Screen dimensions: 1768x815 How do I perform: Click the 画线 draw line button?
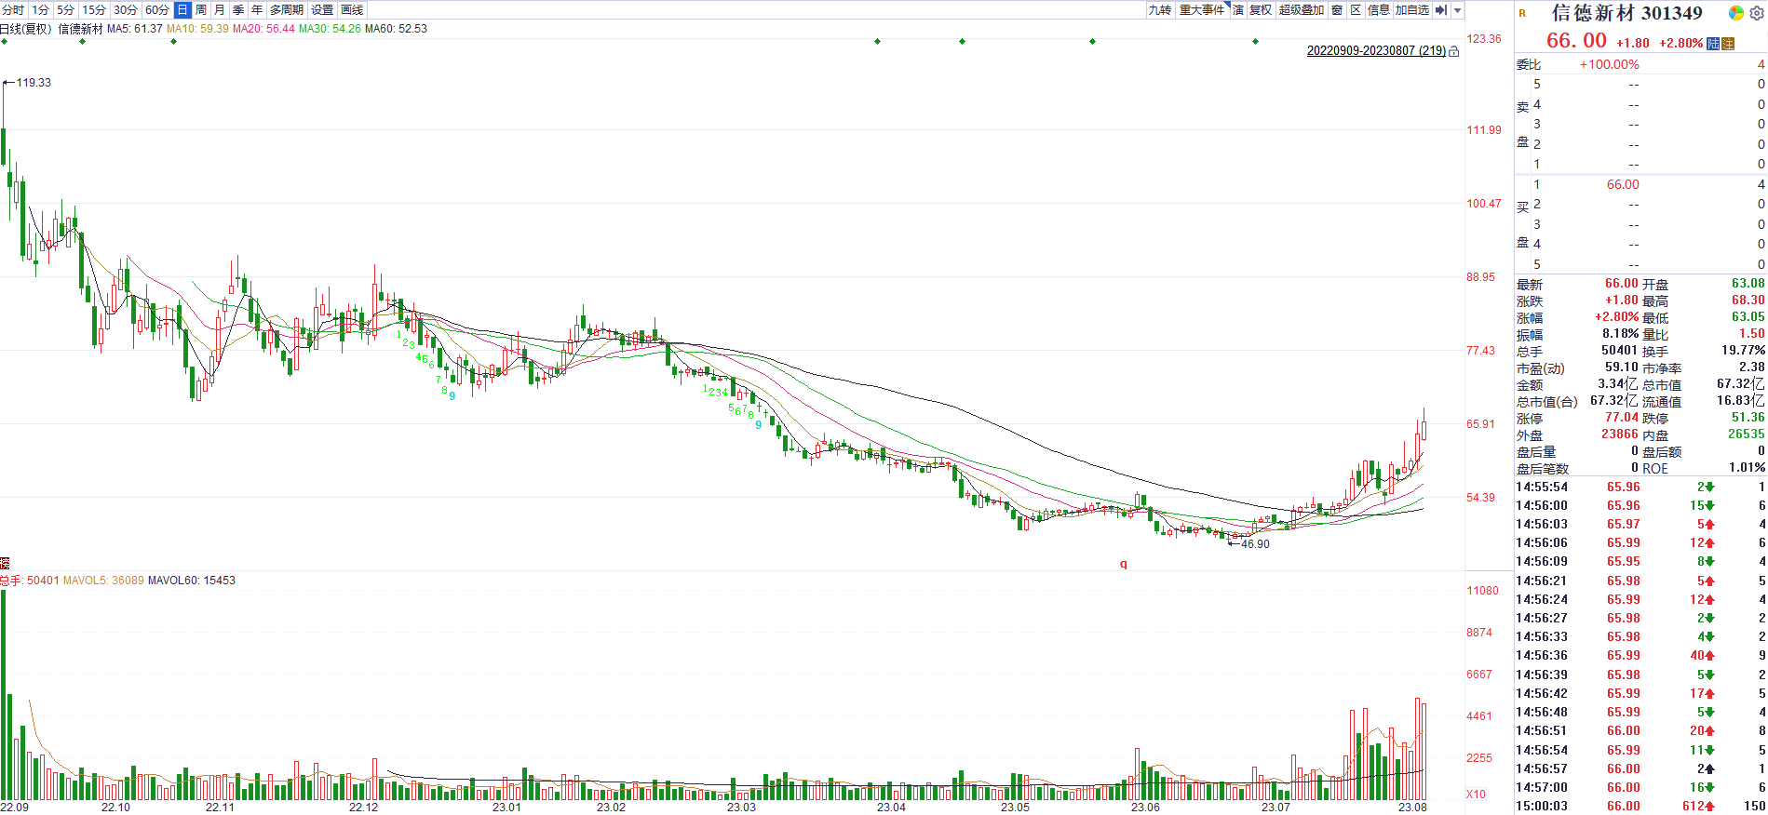point(352,10)
